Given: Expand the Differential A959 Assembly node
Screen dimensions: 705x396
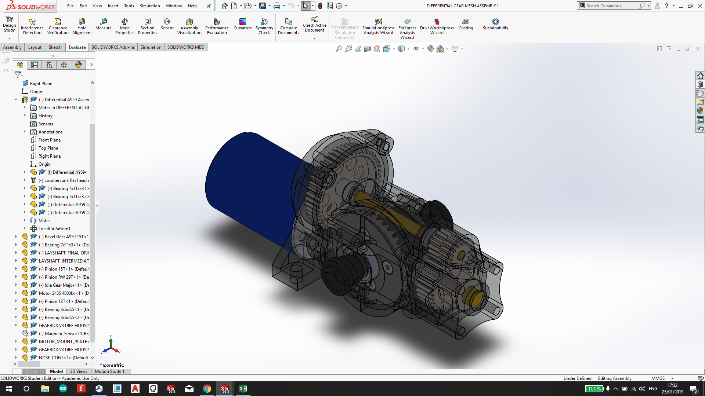Looking at the screenshot, I should point(16,100).
